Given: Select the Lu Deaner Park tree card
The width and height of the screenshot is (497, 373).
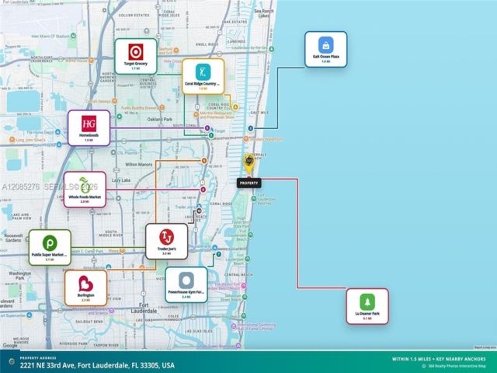Looking at the screenshot, I should tap(367, 306).
